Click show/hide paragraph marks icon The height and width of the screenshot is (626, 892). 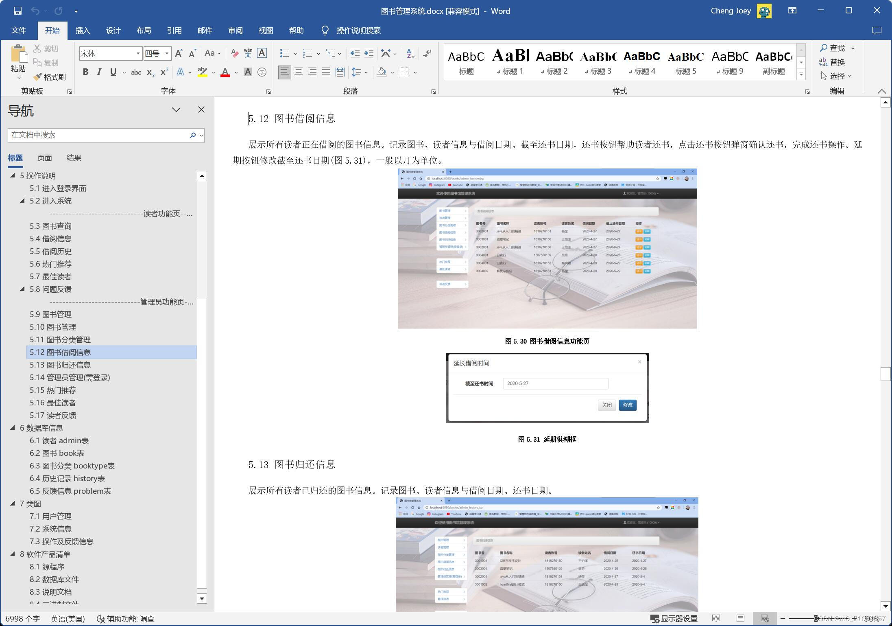[427, 53]
